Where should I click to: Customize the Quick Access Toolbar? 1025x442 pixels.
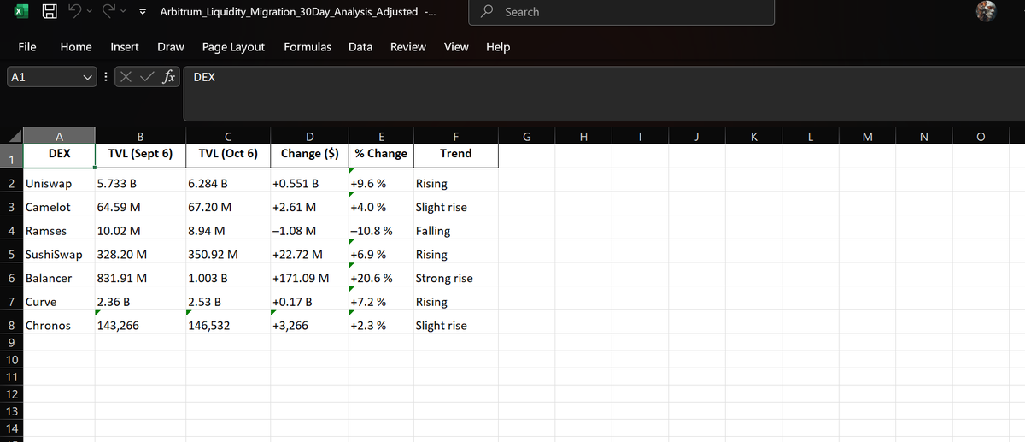click(x=142, y=12)
